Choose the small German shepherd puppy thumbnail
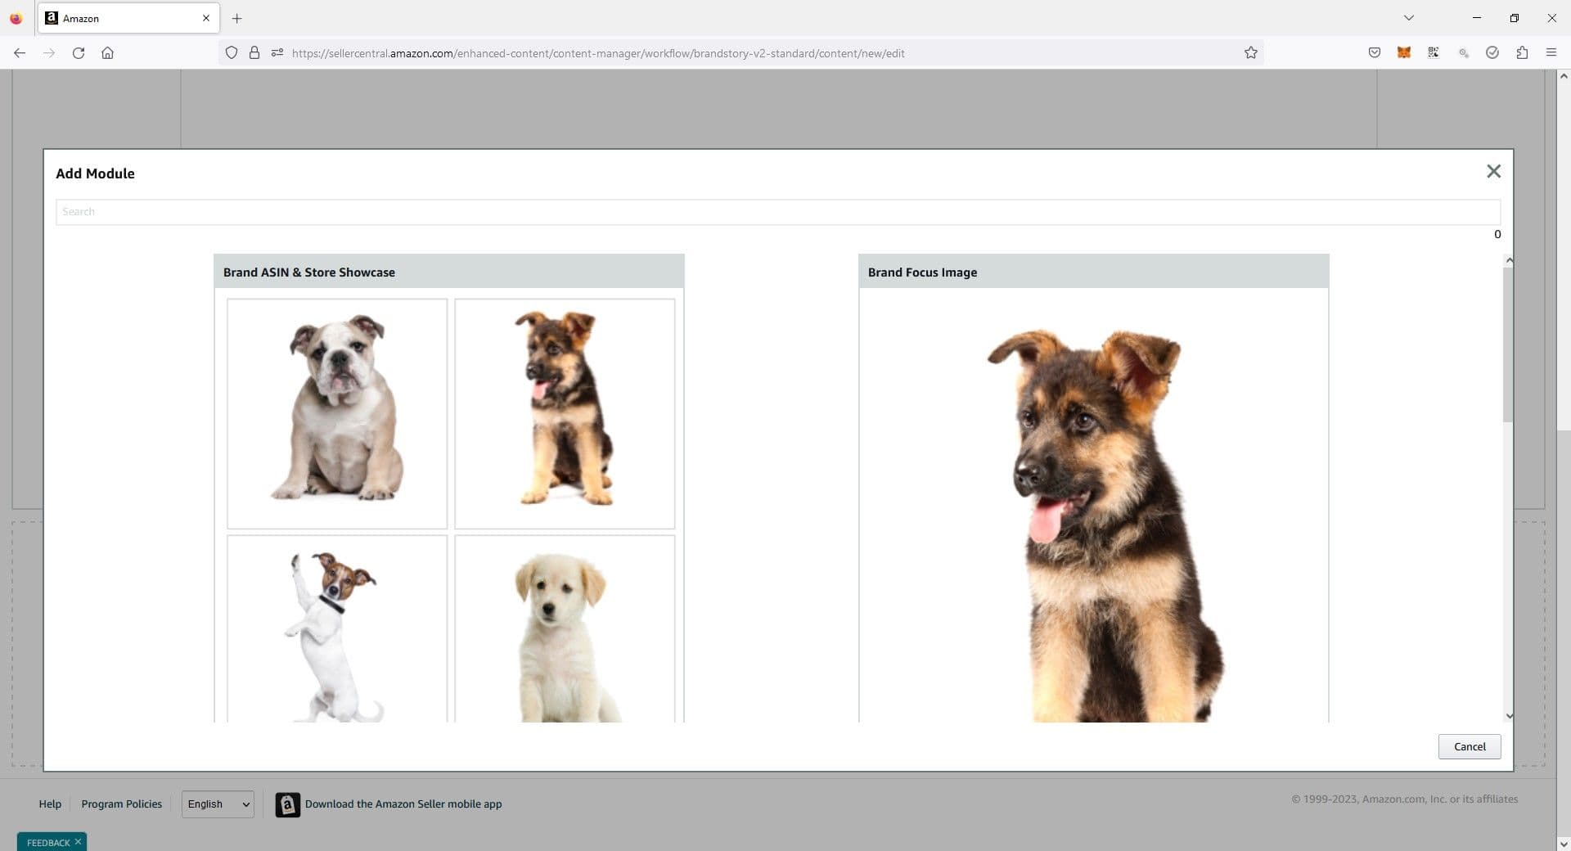The height and width of the screenshot is (851, 1571). point(565,413)
